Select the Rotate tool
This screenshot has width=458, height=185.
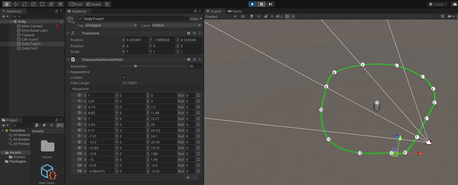(25, 4)
